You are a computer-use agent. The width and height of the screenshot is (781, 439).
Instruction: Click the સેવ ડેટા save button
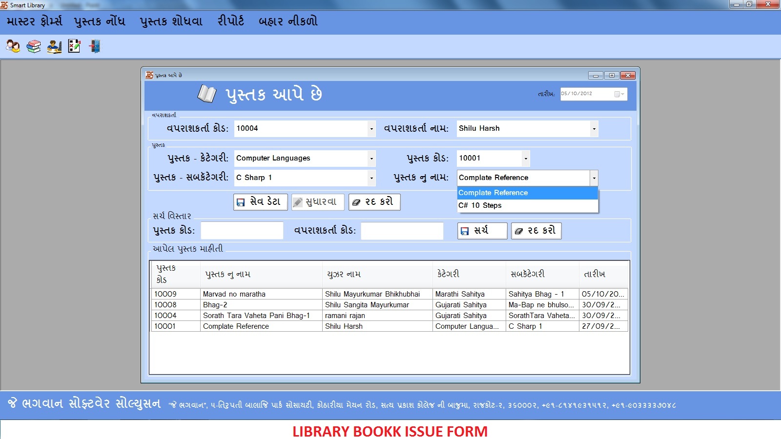[260, 201]
